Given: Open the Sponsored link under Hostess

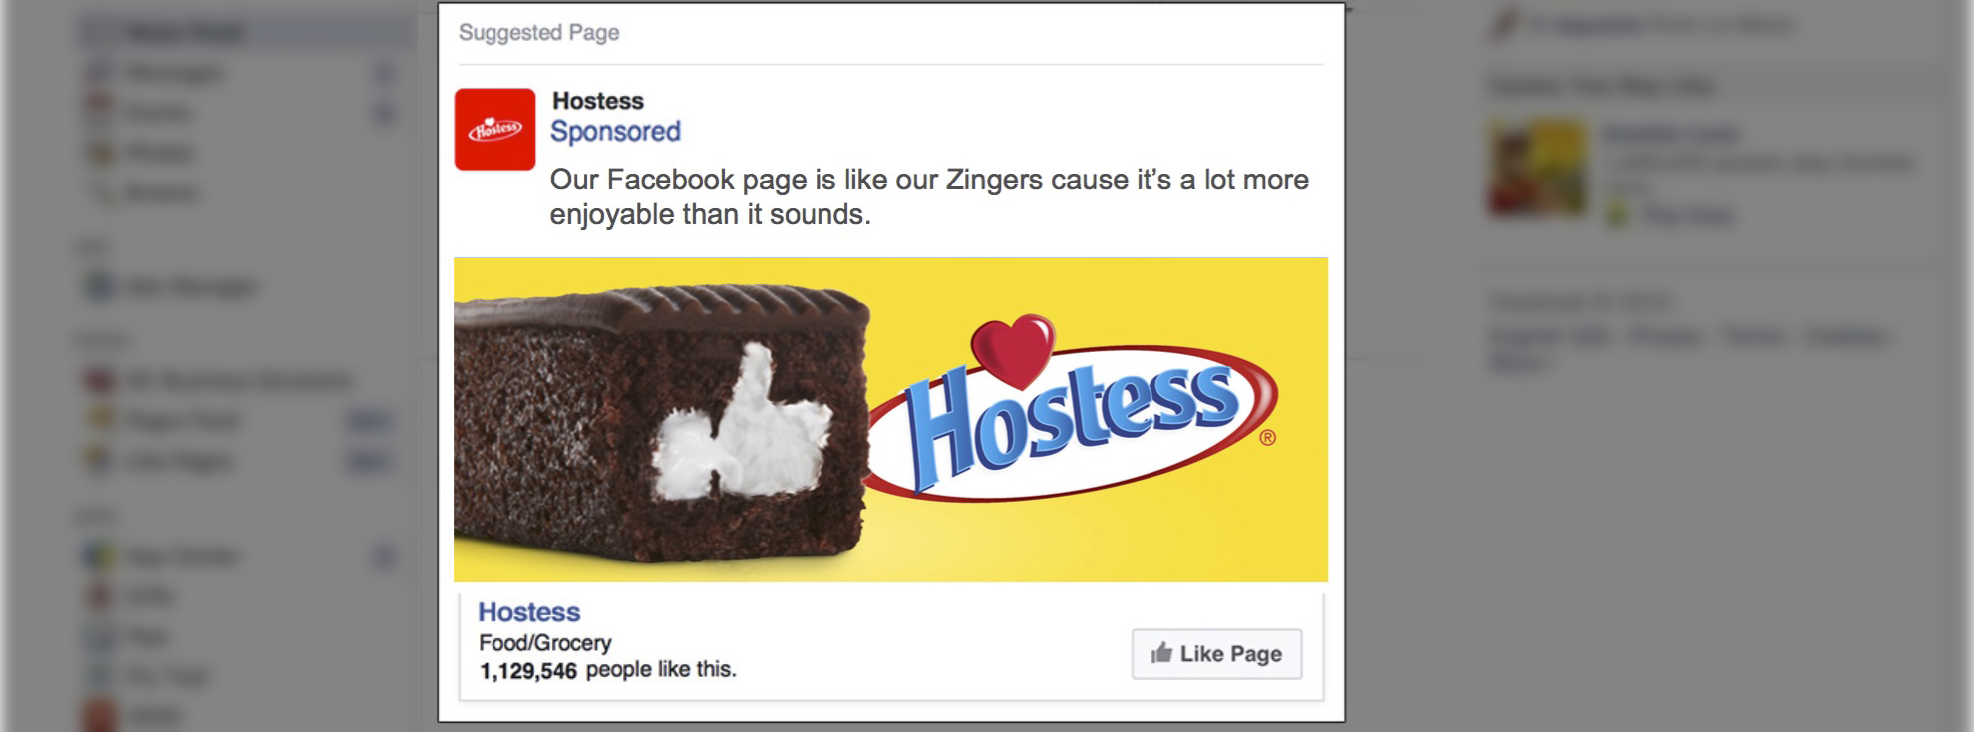Looking at the screenshot, I should (615, 132).
